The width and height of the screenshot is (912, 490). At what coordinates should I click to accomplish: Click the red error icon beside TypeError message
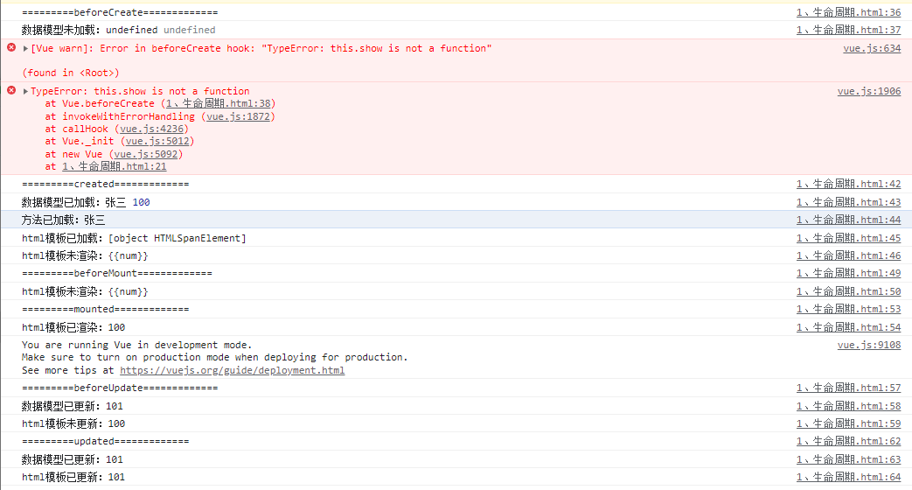[x=11, y=90]
